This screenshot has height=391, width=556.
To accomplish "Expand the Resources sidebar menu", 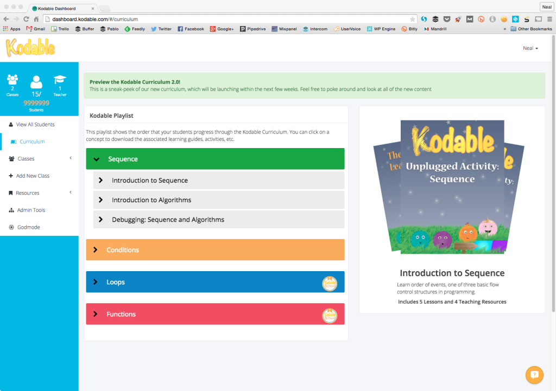I will (39, 193).
